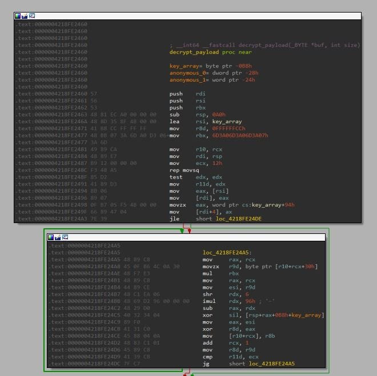The height and width of the screenshot is (376, 377).
Task: Click the node color icon on loc_4218FE24A5 block
Action: point(51,237)
